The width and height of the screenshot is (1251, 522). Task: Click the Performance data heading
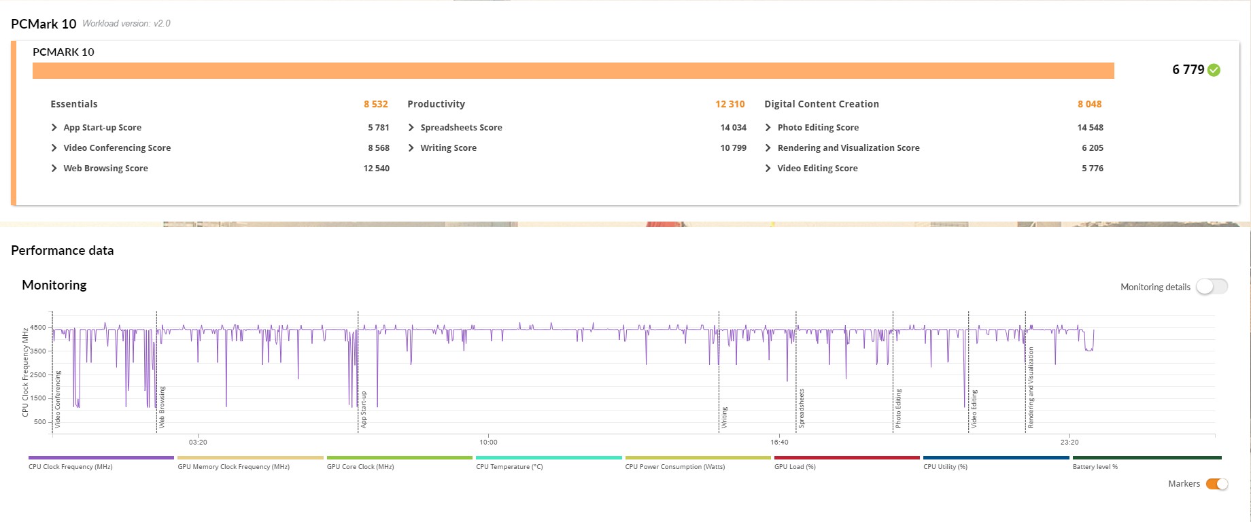(63, 251)
